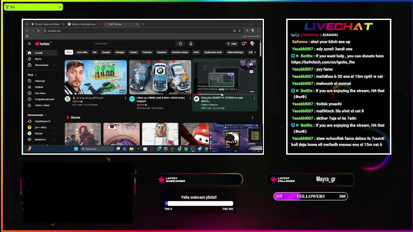Open the Trident Collective channel link
413x232 pixels.
click(x=209, y=105)
